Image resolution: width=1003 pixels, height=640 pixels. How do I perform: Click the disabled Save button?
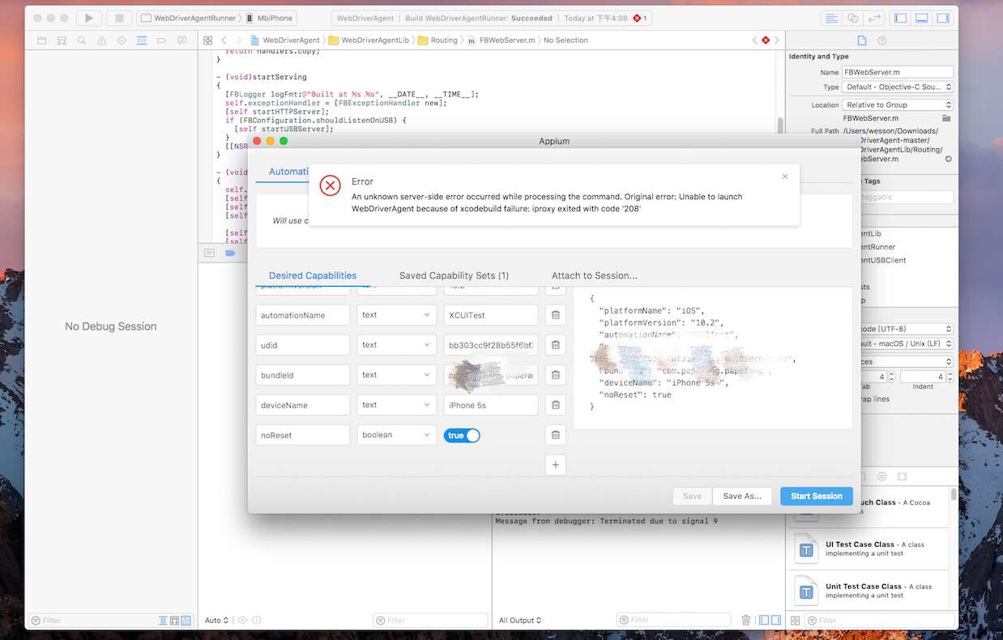coord(692,496)
